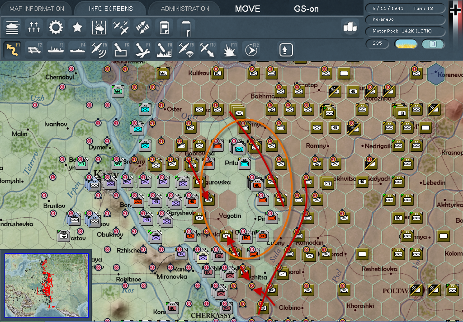Click the teal 0 indicator pill

(x=433, y=44)
